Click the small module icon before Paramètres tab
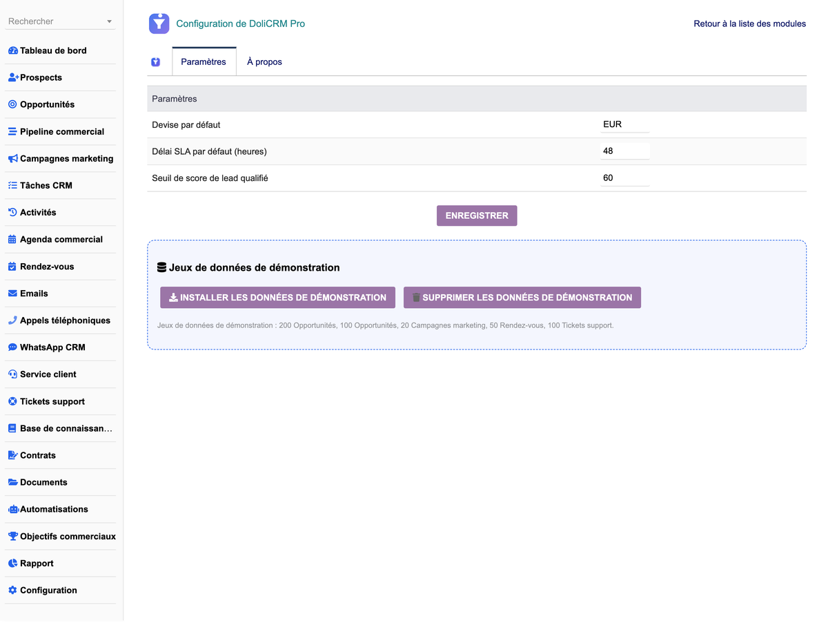Screen dimensions: 828x632 (156, 62)
